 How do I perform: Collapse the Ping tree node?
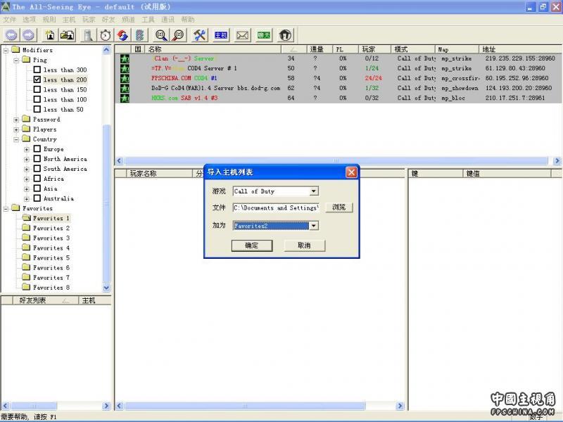[16, 60]
